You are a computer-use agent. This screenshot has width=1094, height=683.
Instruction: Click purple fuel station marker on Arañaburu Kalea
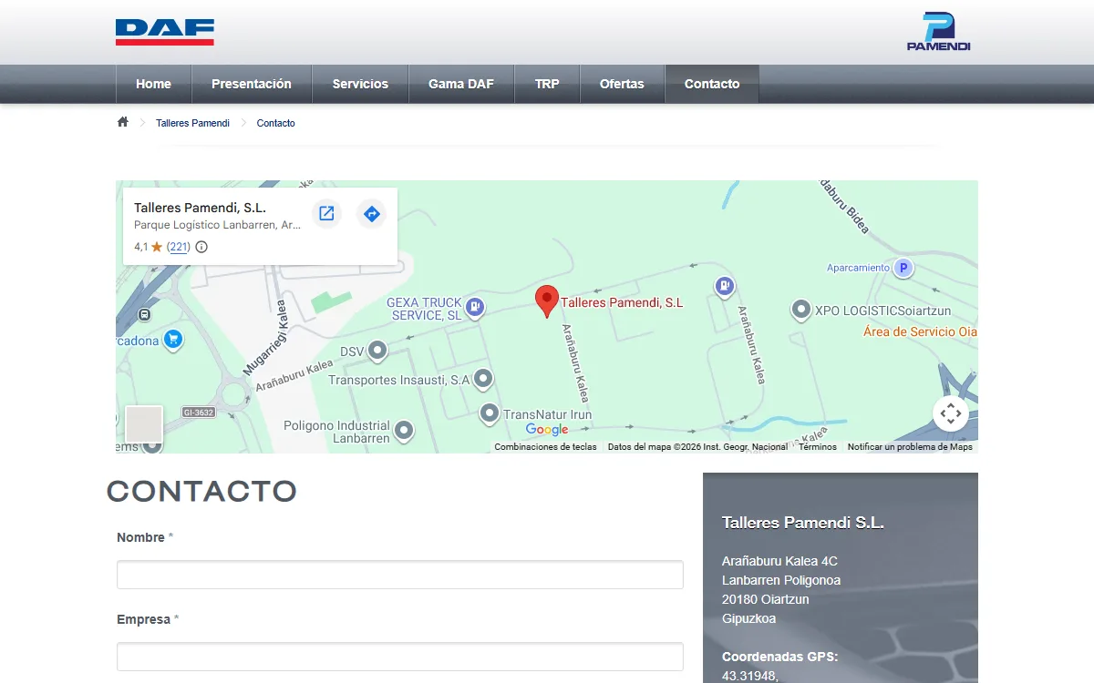click(x=724, y=287)
